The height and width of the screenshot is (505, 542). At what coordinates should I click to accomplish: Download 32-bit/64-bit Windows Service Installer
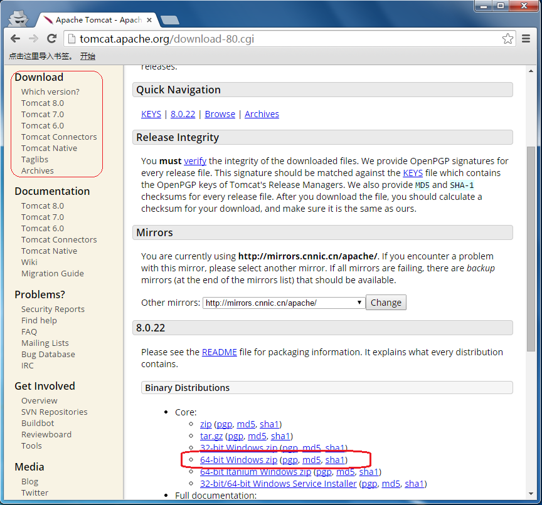(279, 484)
